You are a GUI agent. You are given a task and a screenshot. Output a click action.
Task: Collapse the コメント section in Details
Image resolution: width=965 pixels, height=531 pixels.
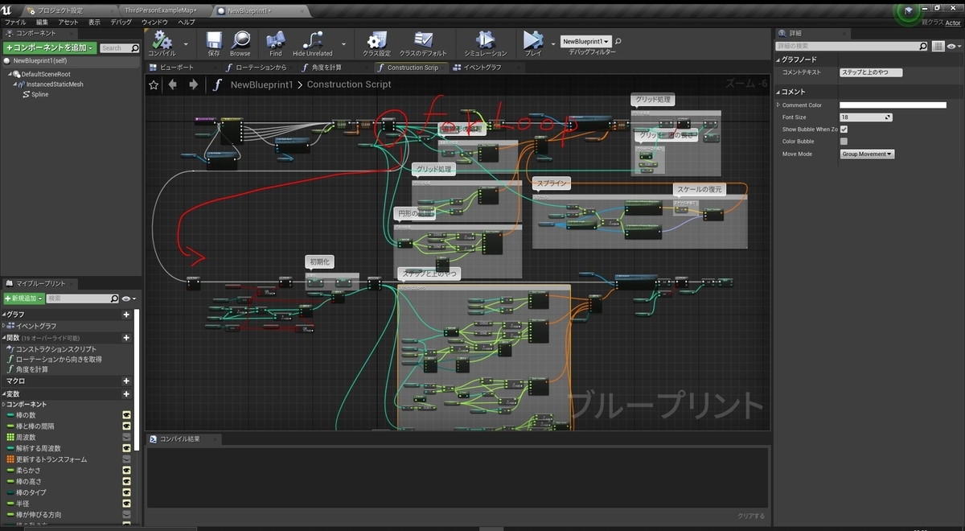pyautogui.click(x=778, y=93)
